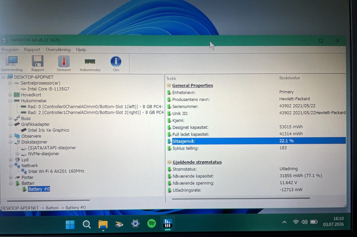Open File Explorer from taskbar
This screenshot has width=357, height=237.
click(x=103, y=224)
